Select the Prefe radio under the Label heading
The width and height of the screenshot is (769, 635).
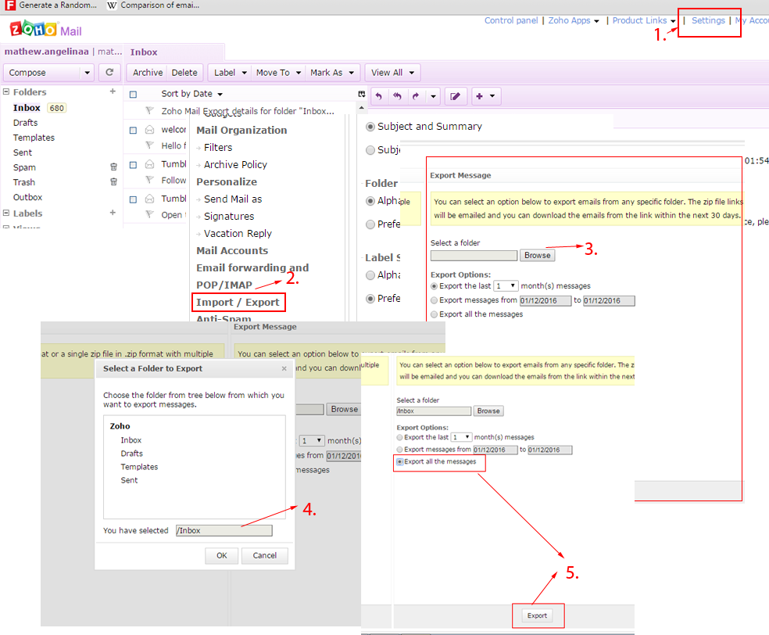coord(370,299)
